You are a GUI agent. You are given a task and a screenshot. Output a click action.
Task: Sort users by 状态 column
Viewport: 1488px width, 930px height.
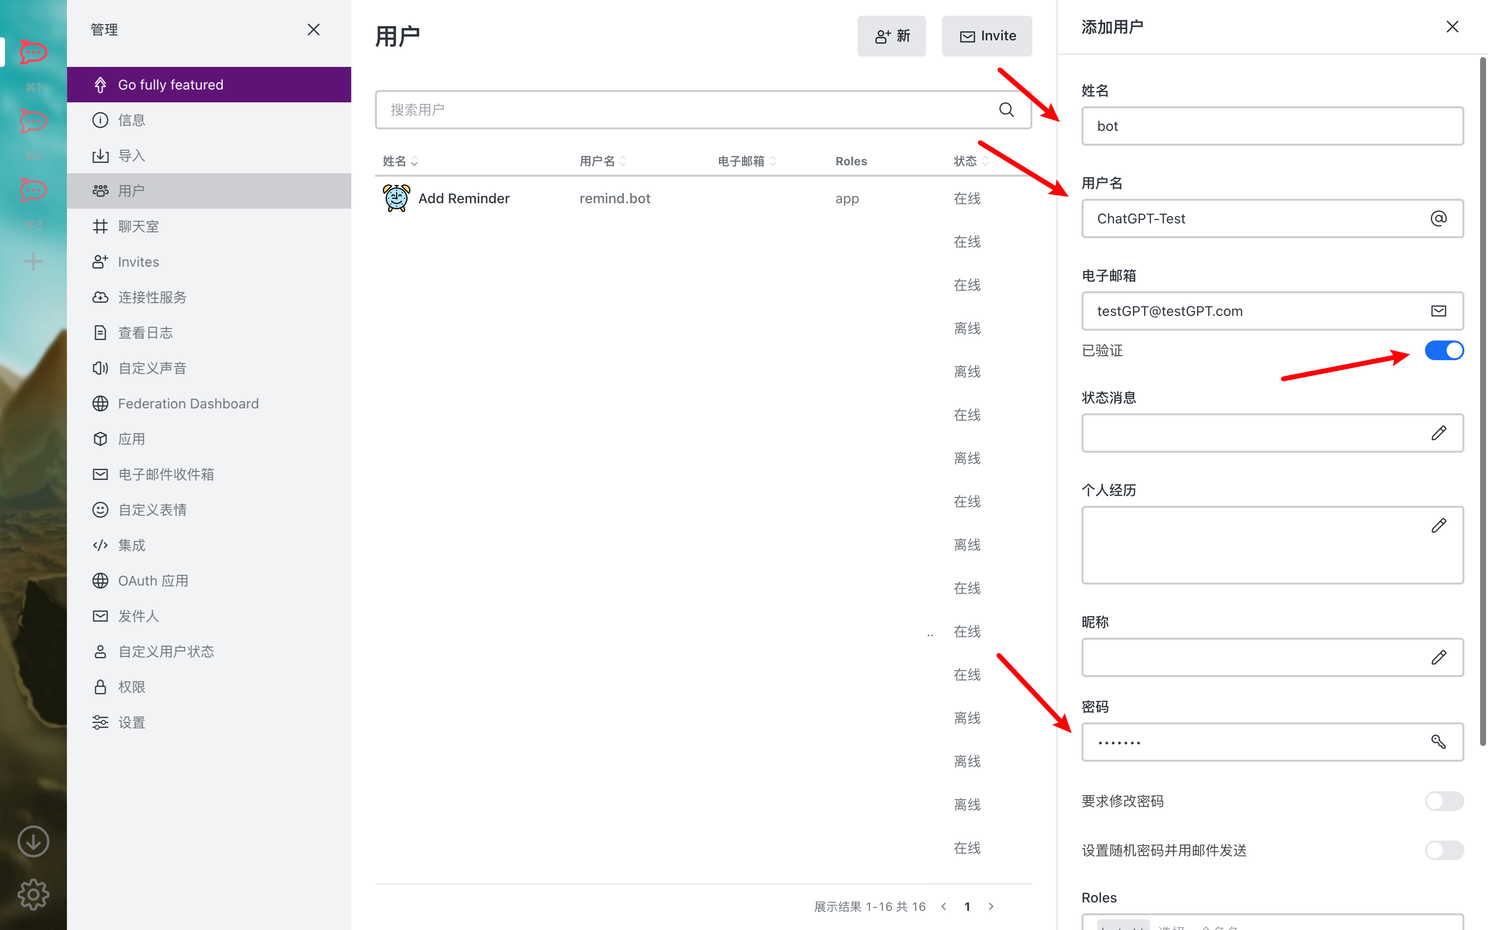[971, 161]
